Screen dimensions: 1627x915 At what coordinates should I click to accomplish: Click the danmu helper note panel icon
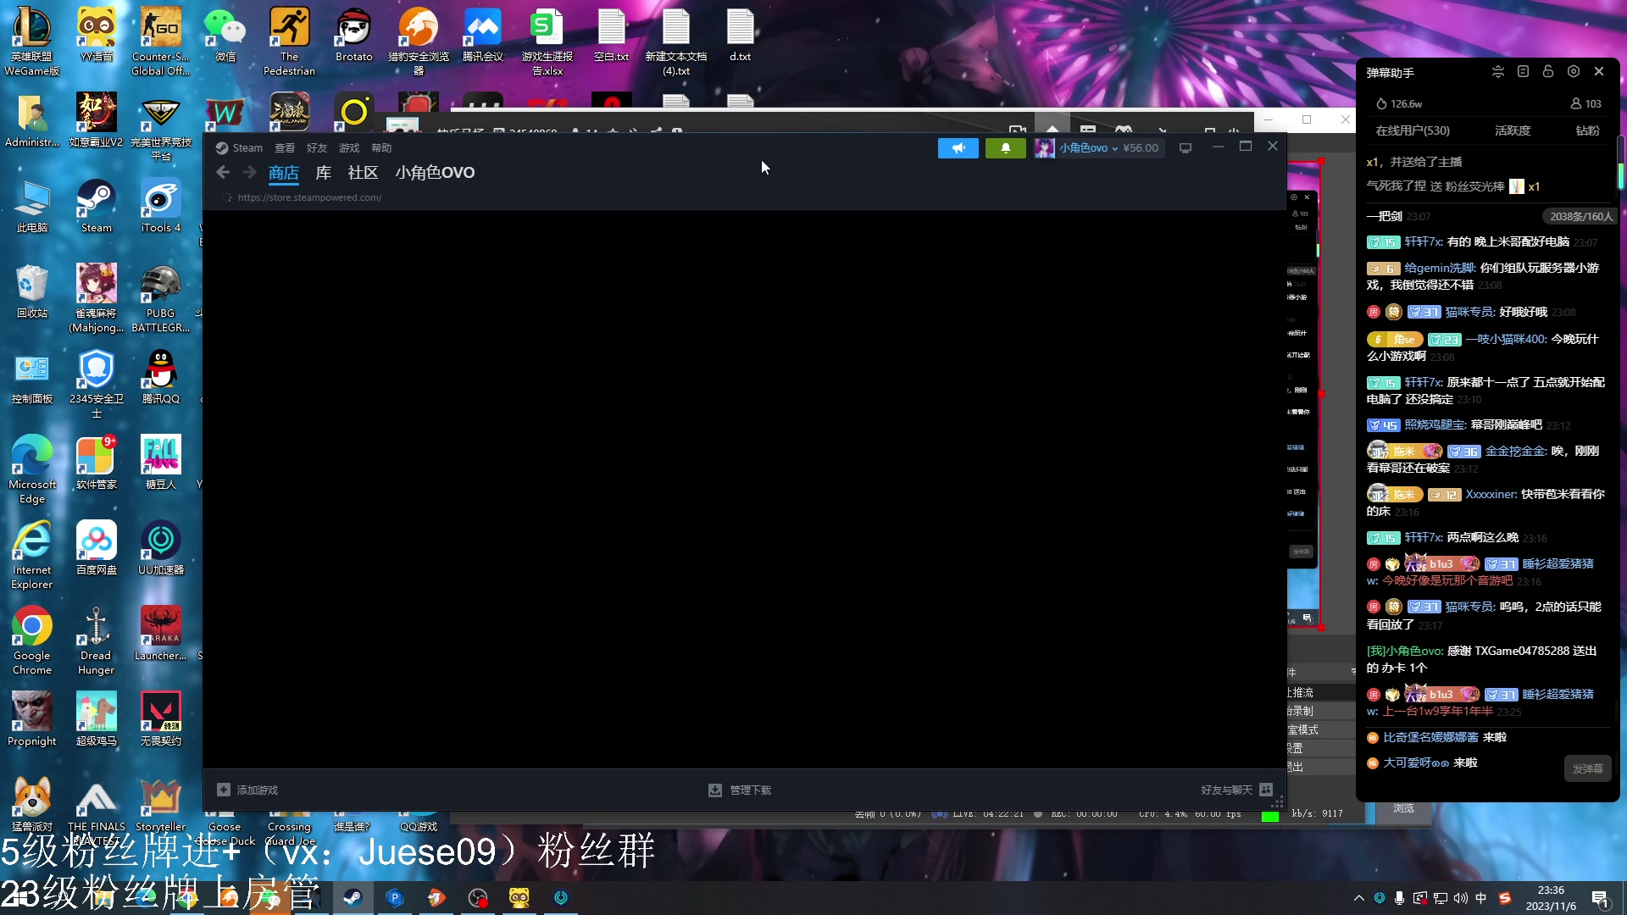point(1524,72)
